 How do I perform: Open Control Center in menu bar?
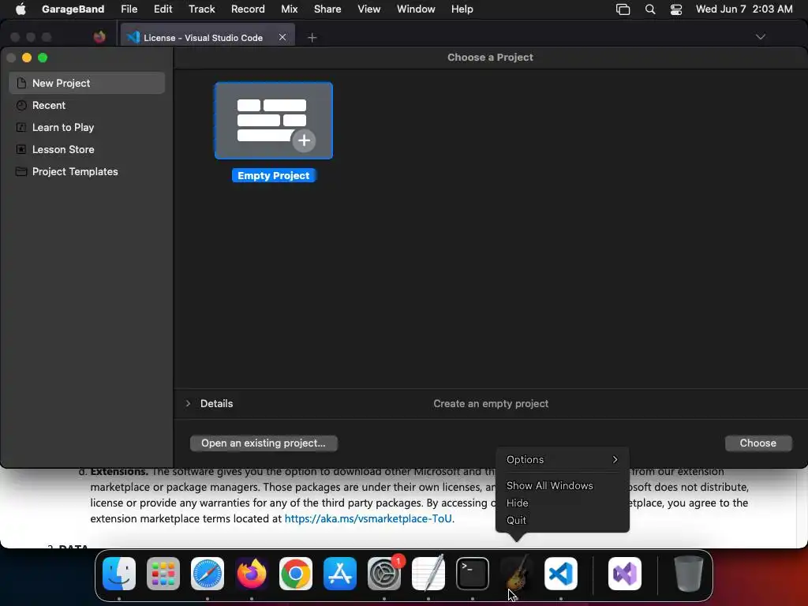(x=676, y=9)
